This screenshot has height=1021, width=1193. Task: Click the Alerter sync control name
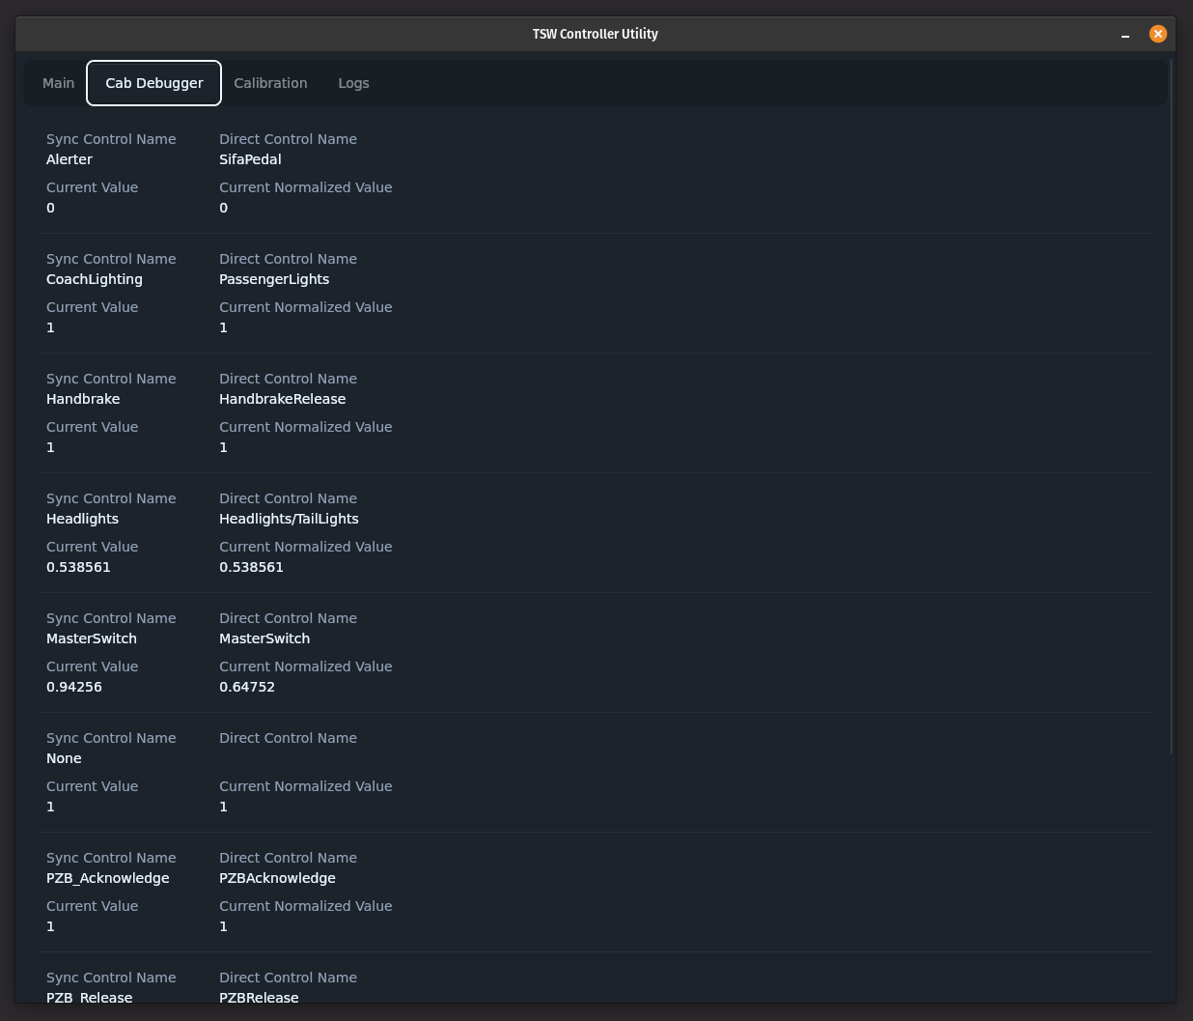(69, 159)
